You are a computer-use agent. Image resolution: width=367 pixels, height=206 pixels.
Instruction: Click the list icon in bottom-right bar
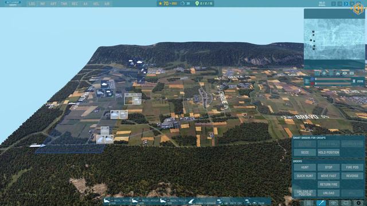[309, 203]
